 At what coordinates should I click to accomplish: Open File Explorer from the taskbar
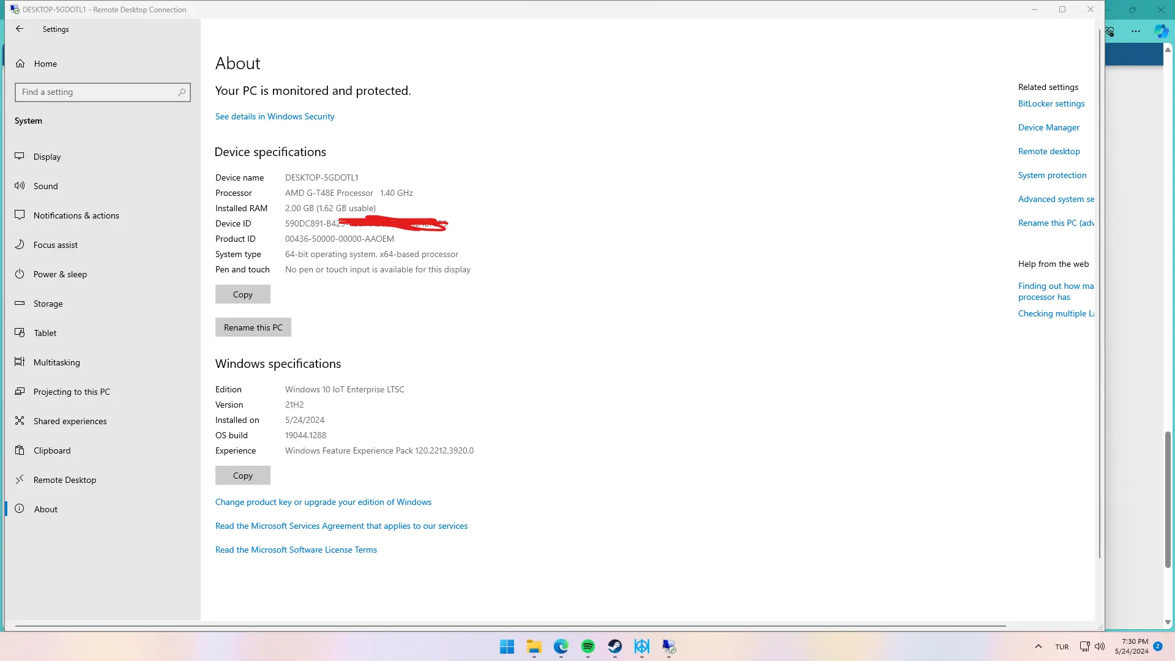coord(534,646)
